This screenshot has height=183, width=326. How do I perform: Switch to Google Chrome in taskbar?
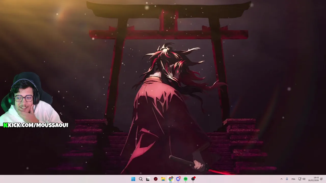[171, 179]
